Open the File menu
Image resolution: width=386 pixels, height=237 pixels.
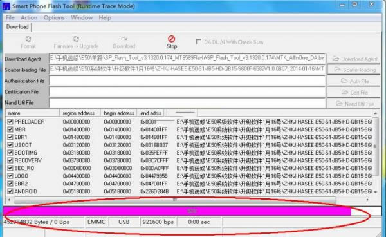[10, 18]
